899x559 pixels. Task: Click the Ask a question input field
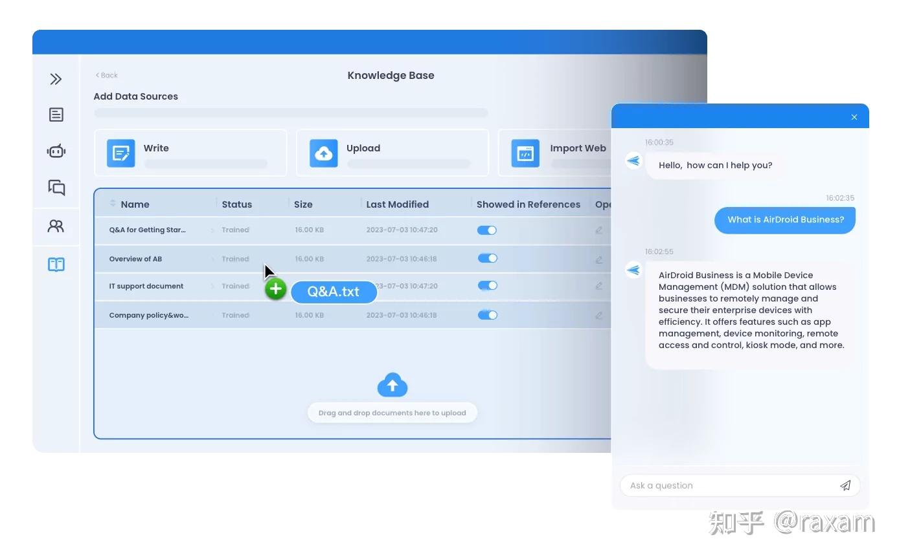[x=712, y=485]
